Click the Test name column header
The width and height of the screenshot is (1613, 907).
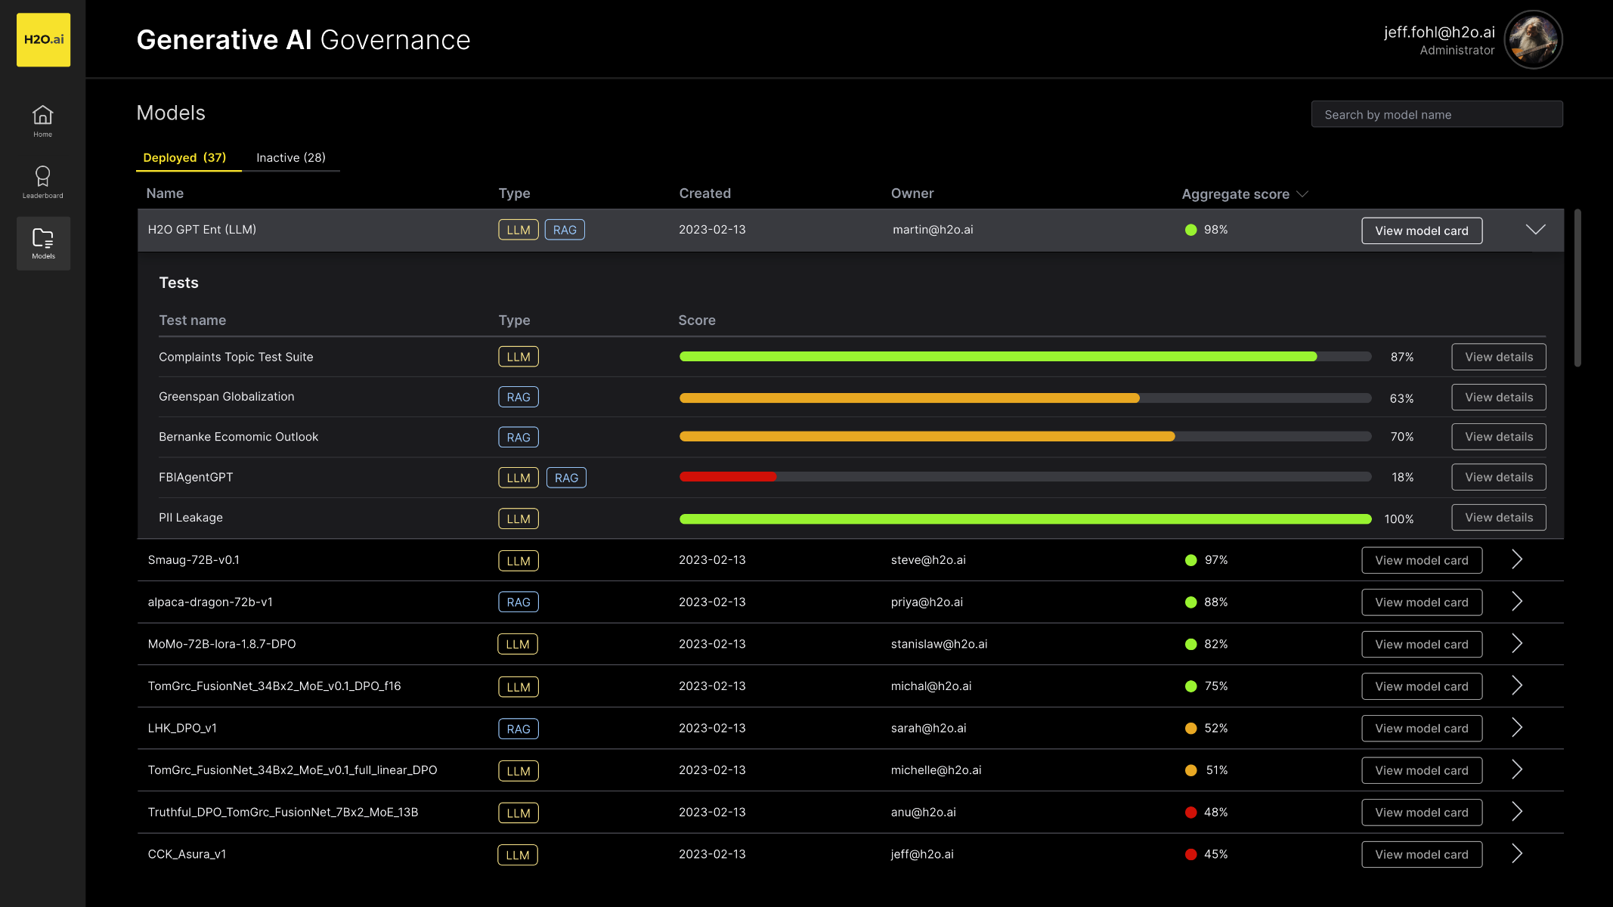[x=192, y=320]
